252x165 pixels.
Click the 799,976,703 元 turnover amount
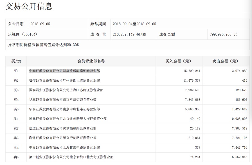(224, 34)
